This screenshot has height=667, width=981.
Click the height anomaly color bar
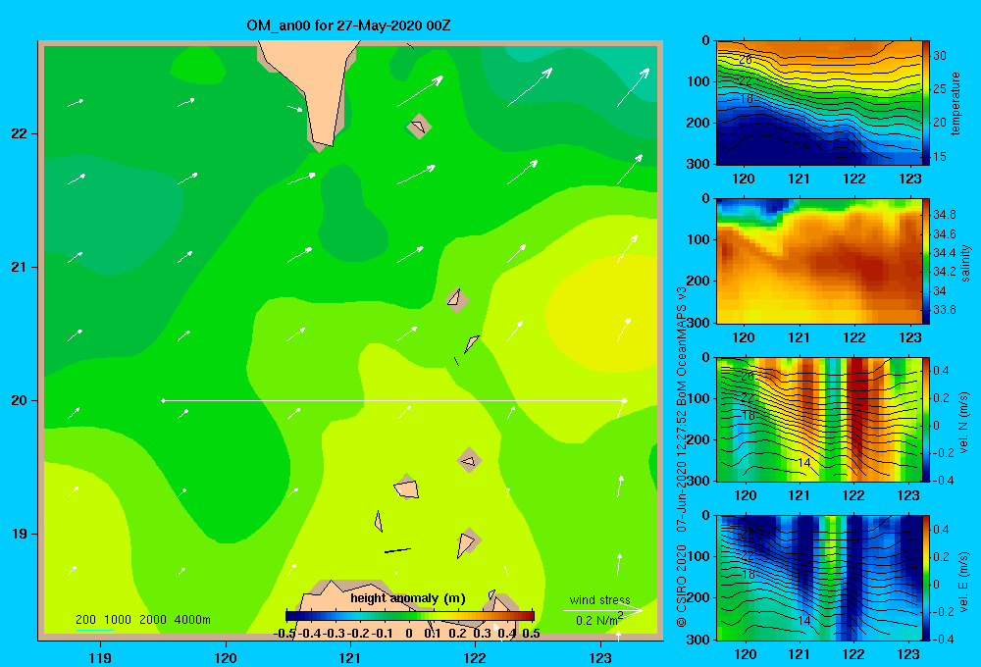410,616
